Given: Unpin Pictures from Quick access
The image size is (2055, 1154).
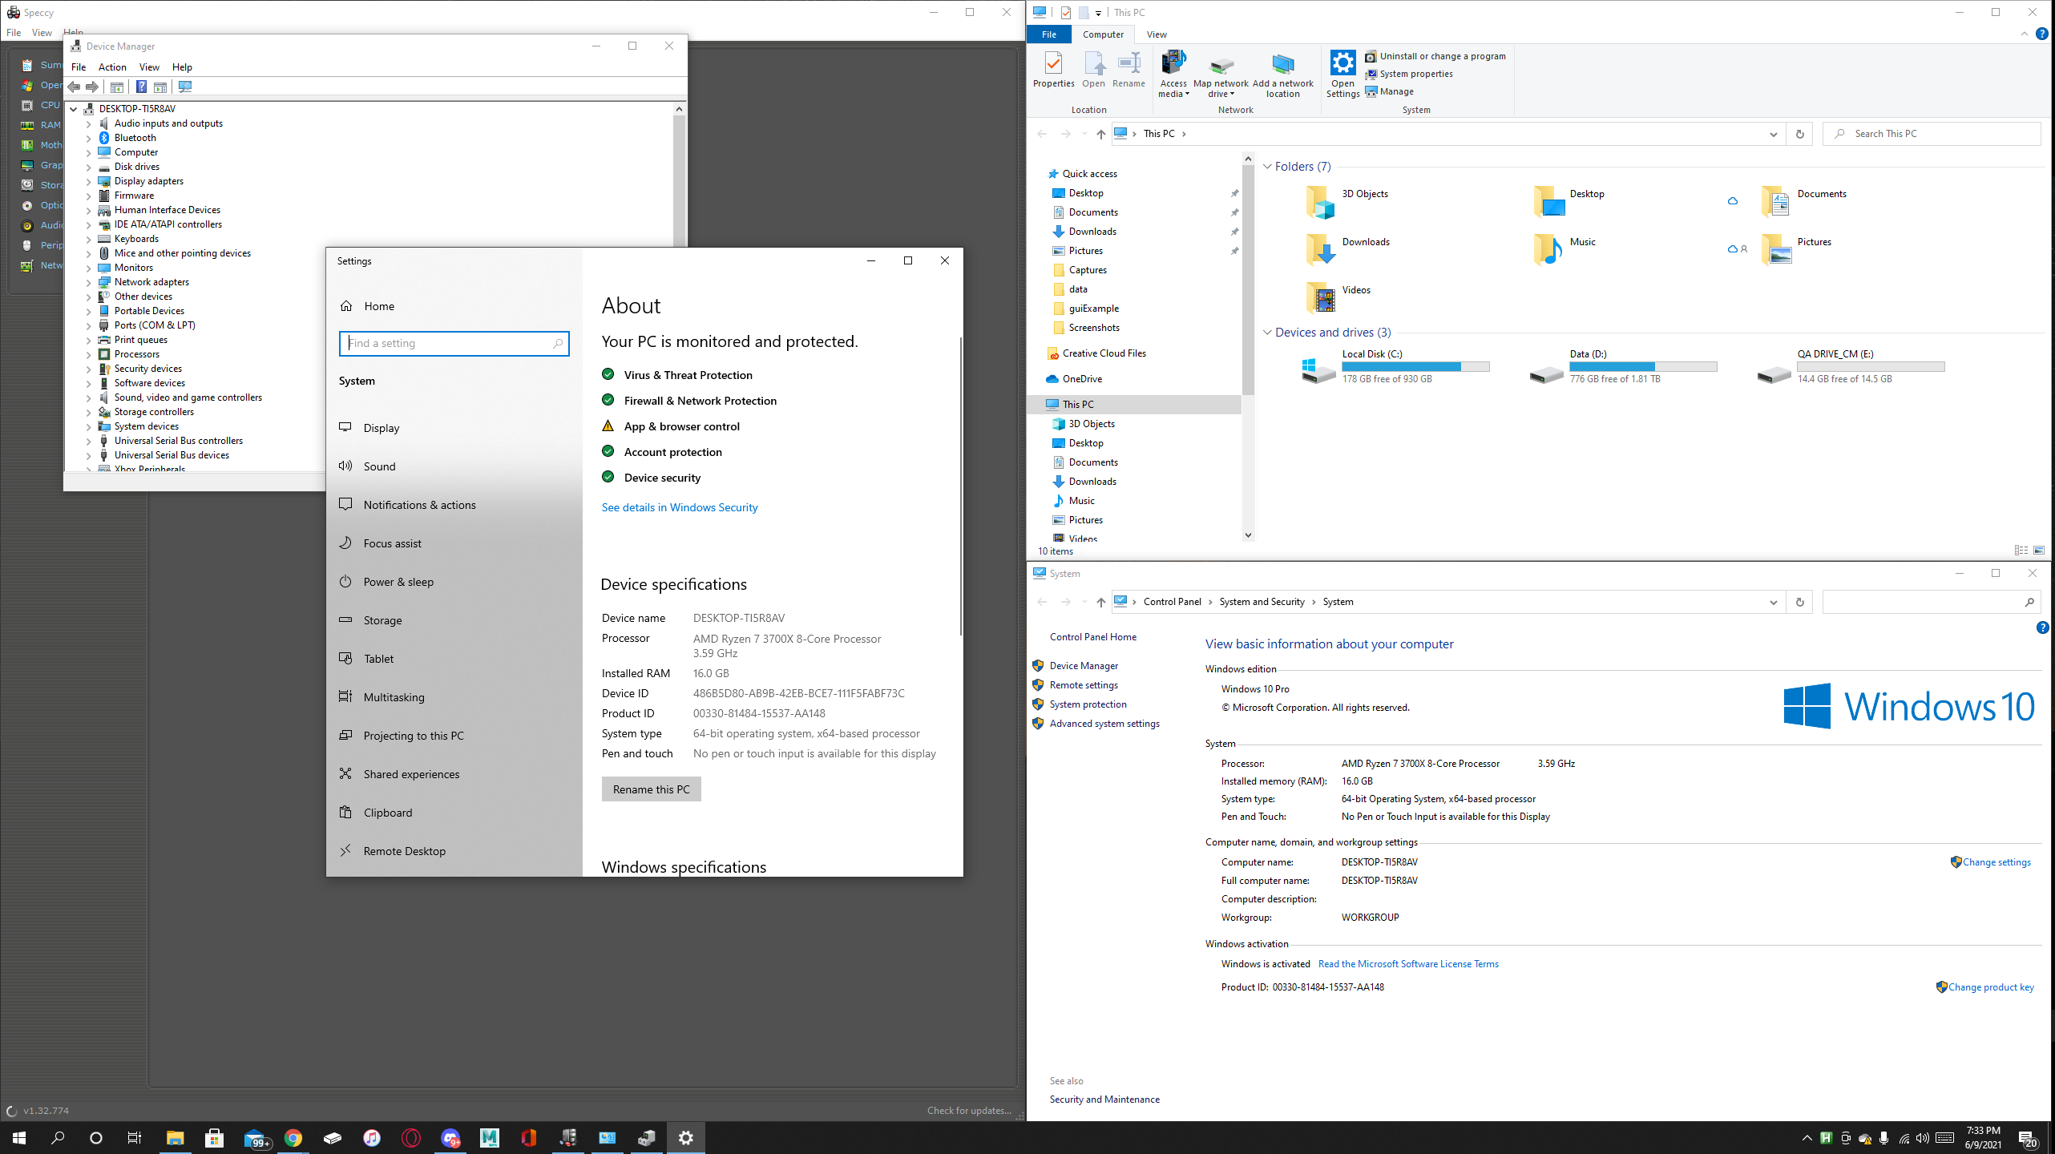Looking at the screenshot, I should [x=1235, y=250].
